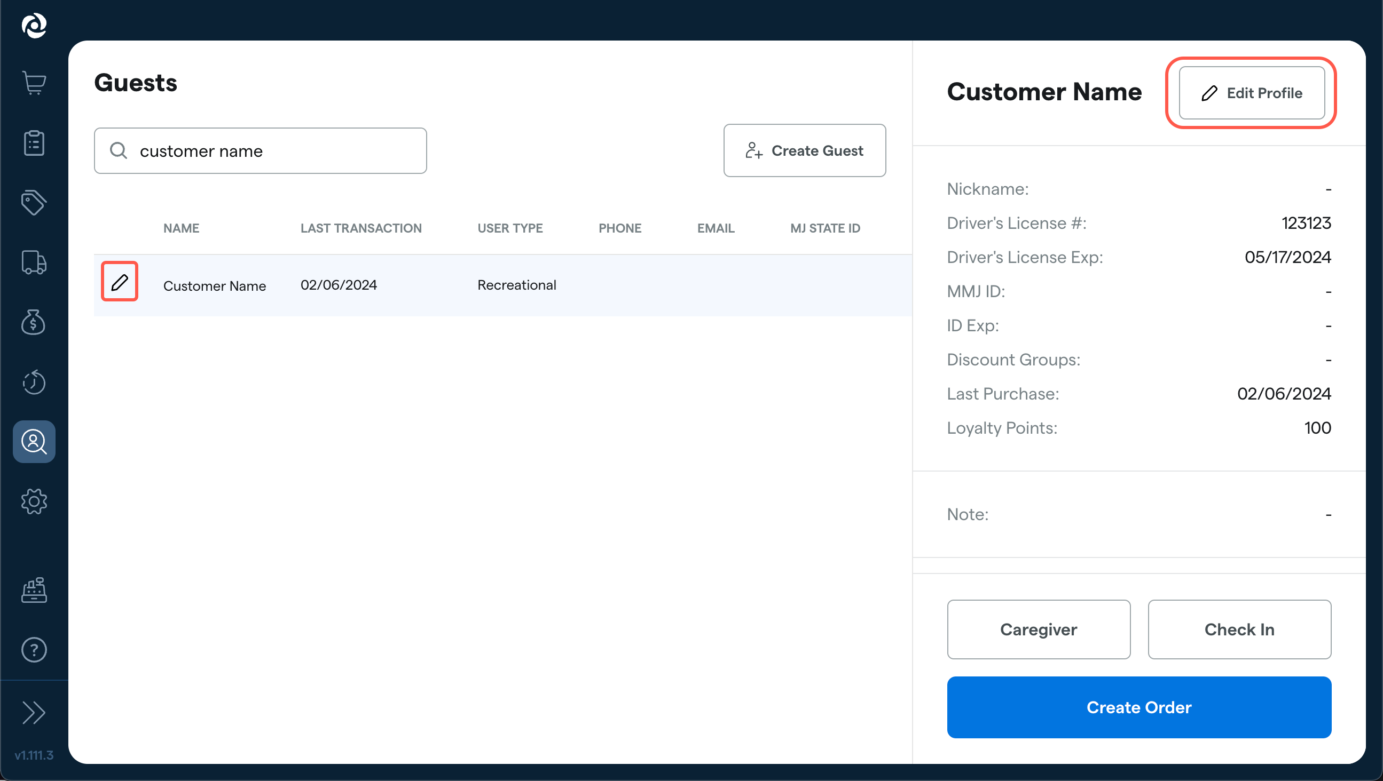
Task: Click the Create Order button
Action: [x=1139, y=707]
